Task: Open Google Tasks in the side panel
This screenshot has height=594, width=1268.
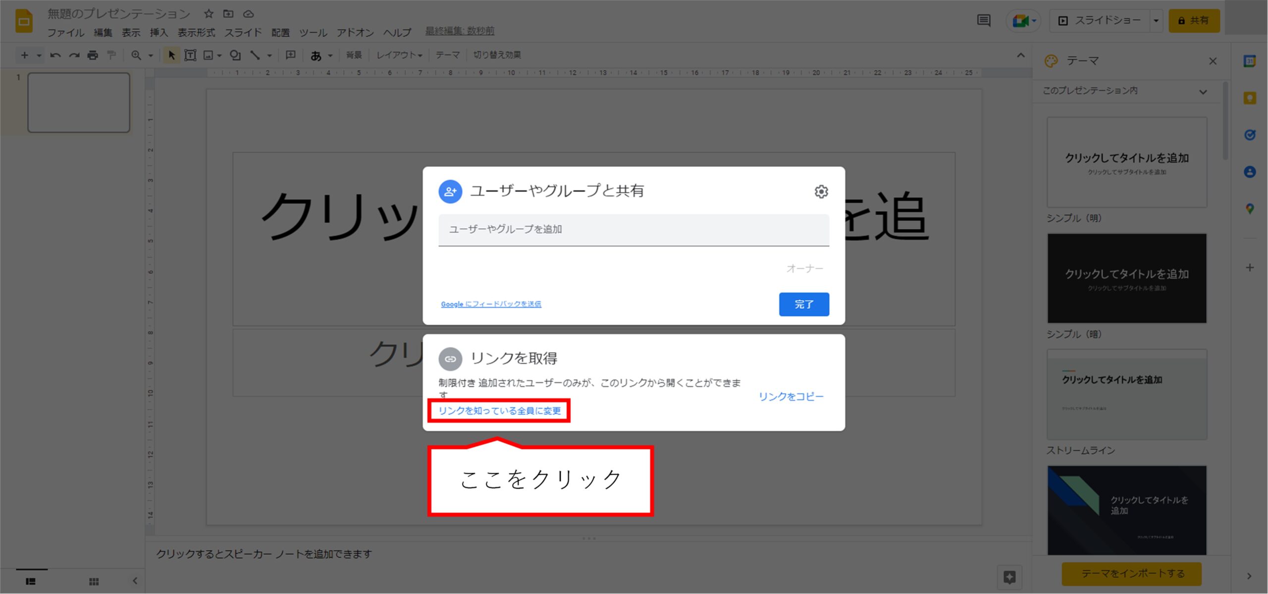Action: tap(1250, 135)
